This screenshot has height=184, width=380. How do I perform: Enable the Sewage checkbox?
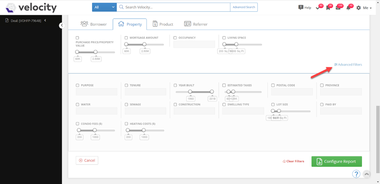pyautogui.click(x=126, y=105)
